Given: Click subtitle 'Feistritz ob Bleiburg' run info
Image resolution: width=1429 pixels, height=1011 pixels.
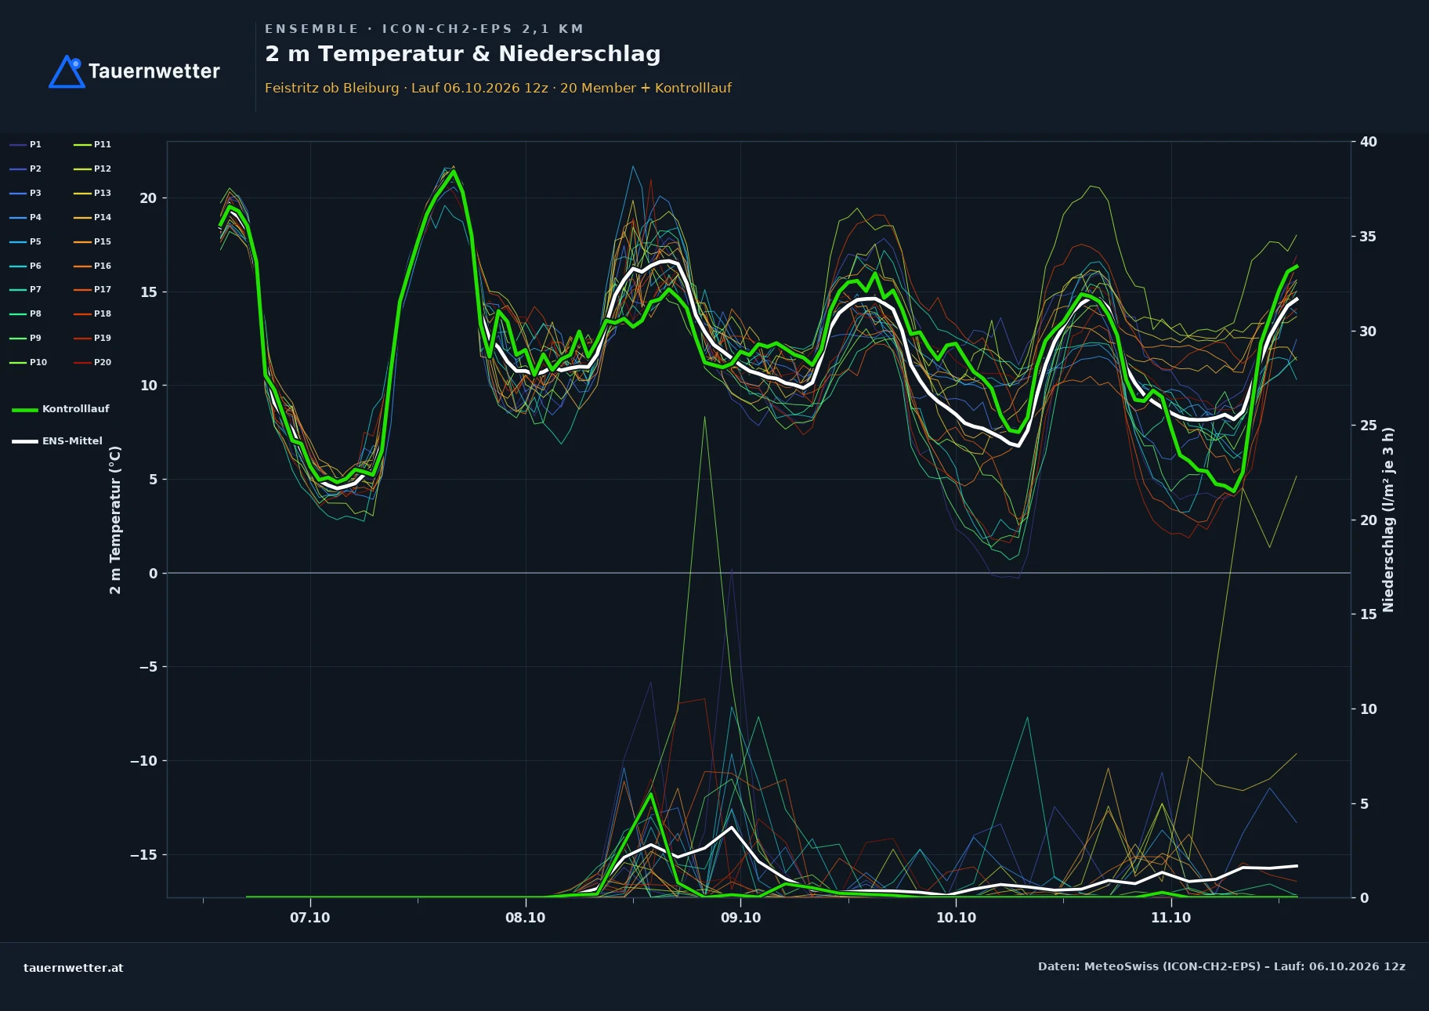Looking at the screenshot, I should pyautogui.click(x=498, y=88).
